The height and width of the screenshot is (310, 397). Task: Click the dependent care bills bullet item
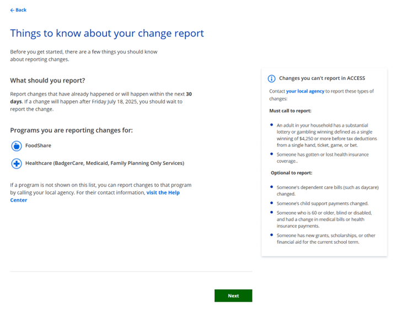pyautogui.click(x=328, y=190)
